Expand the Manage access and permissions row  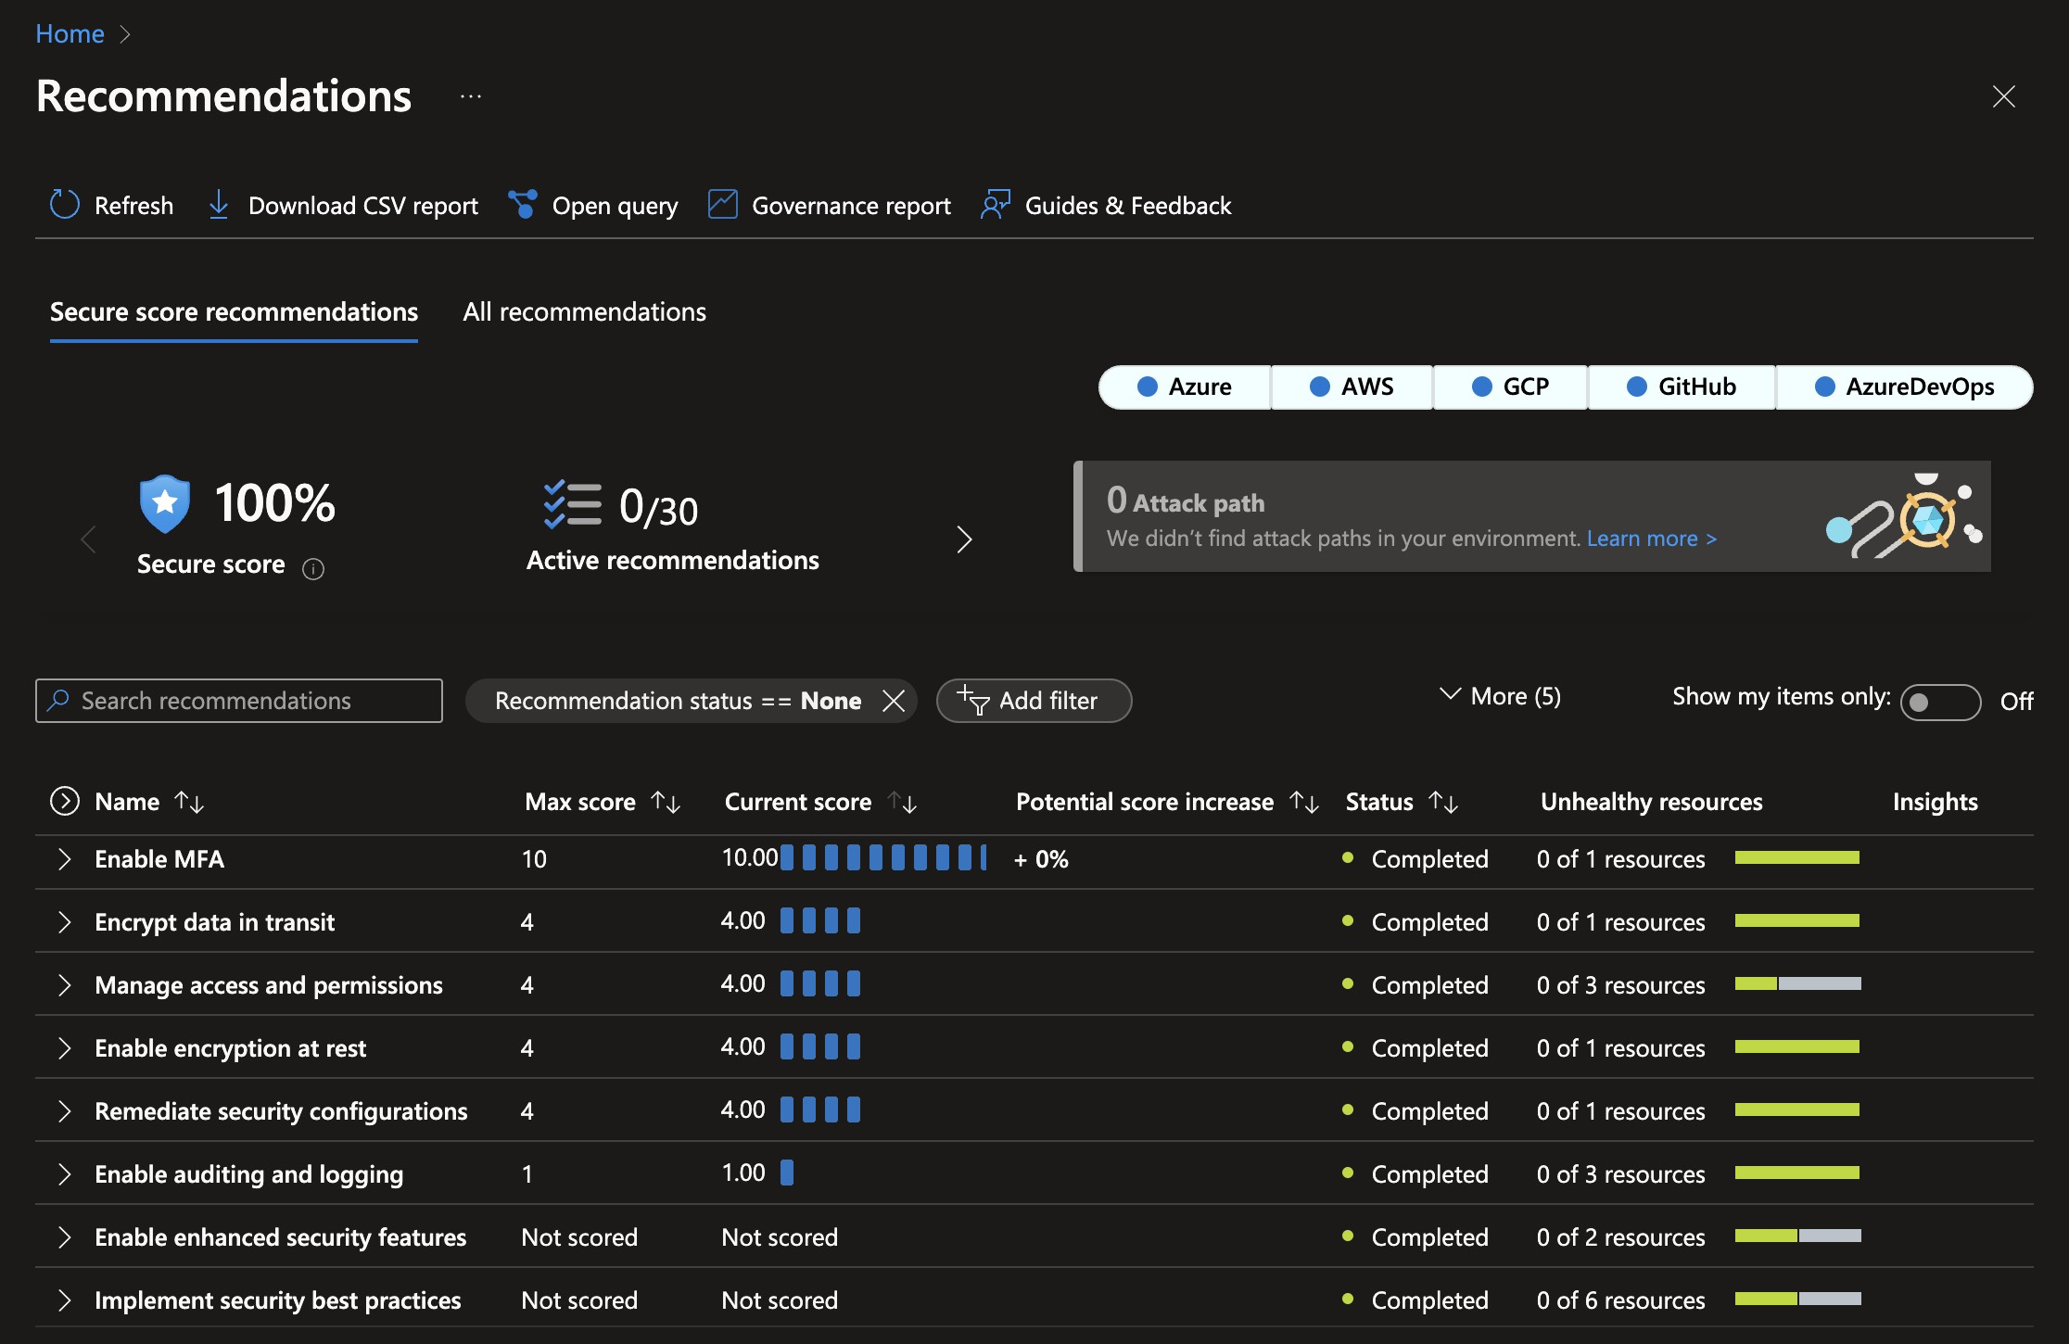click(64, 985)
